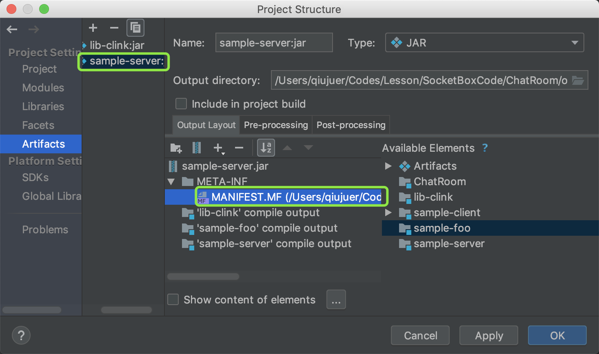The image size is (599, 354).
Task: Click the add artifact plus icon
Action: click(93, 28)
